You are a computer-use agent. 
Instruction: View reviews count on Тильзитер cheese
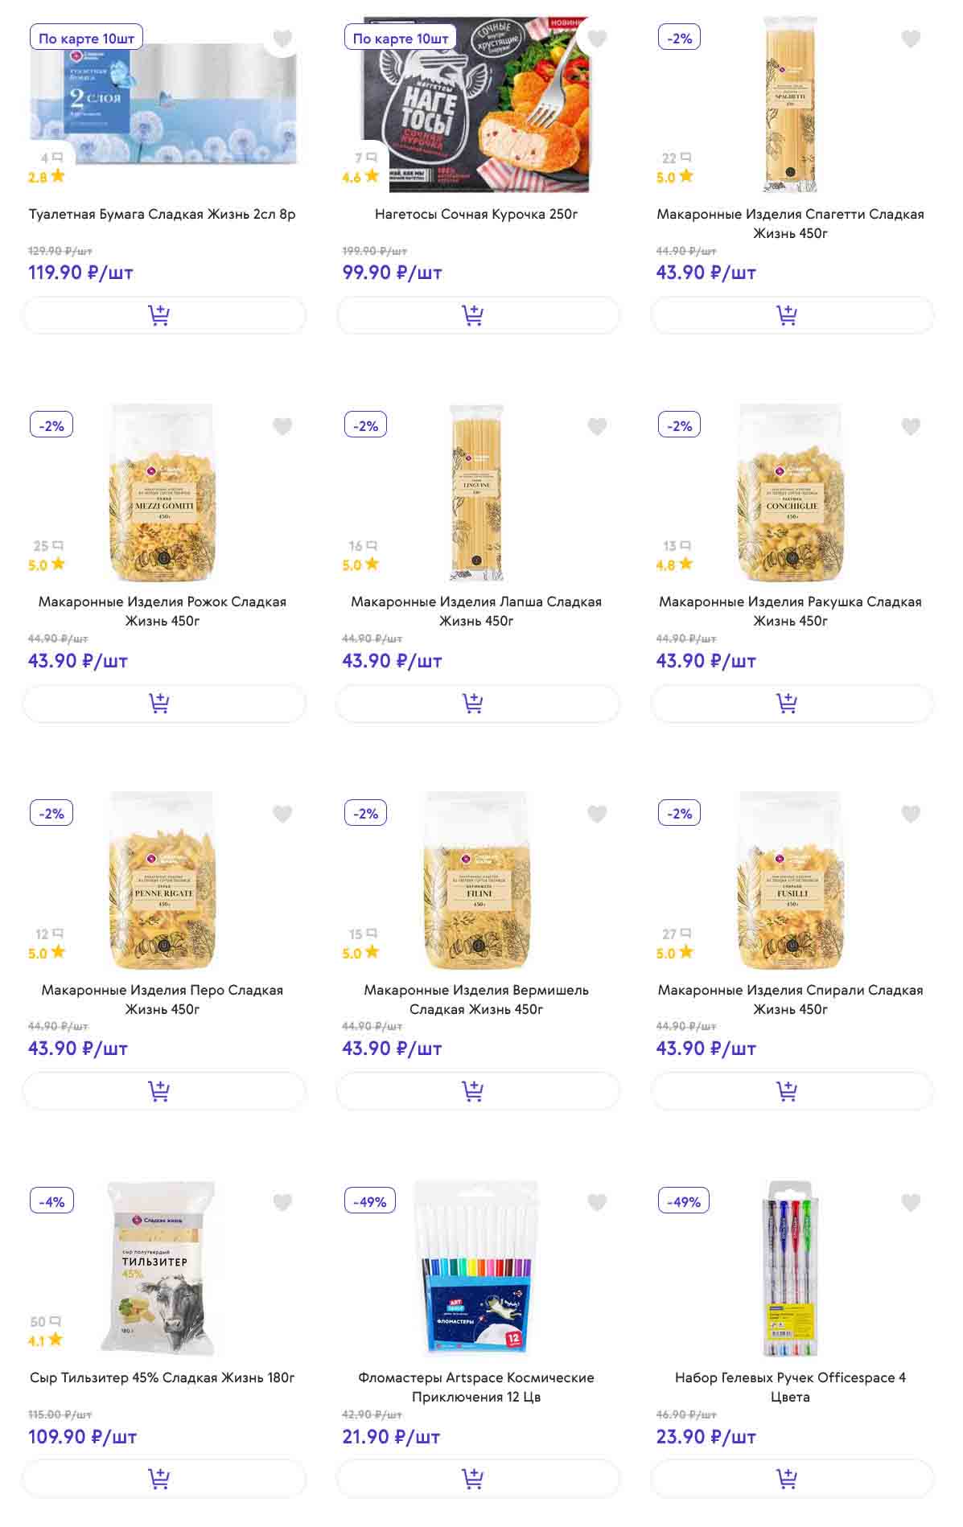point(45,1322)
